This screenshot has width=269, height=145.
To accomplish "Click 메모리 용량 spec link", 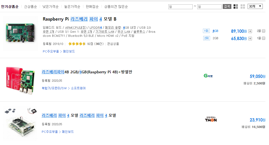I will coord(113,28).
